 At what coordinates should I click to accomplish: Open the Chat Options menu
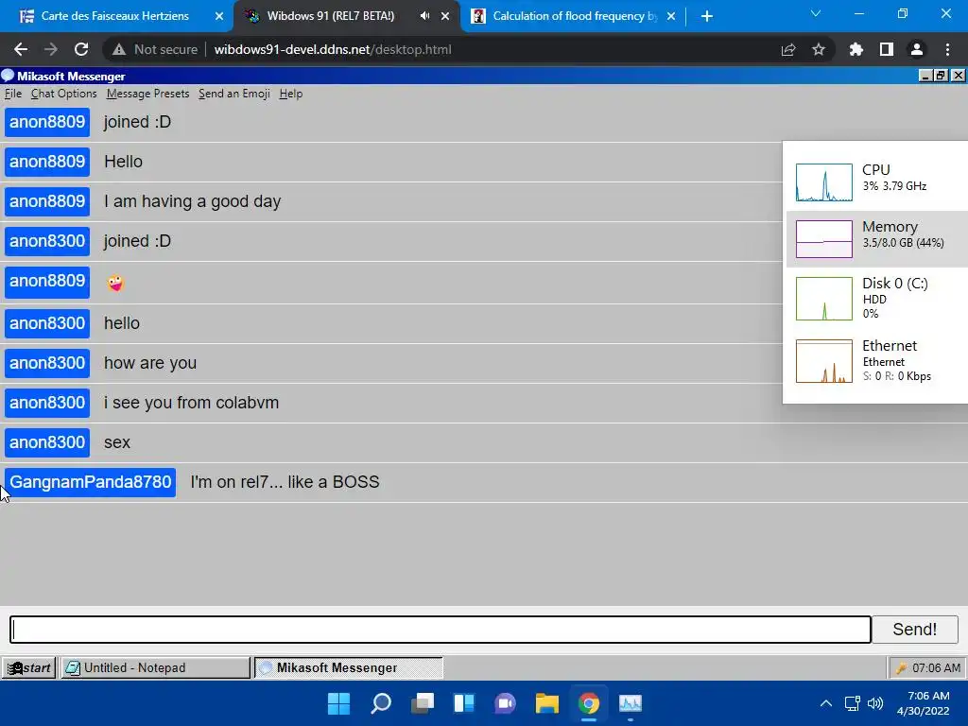[63, 94]
